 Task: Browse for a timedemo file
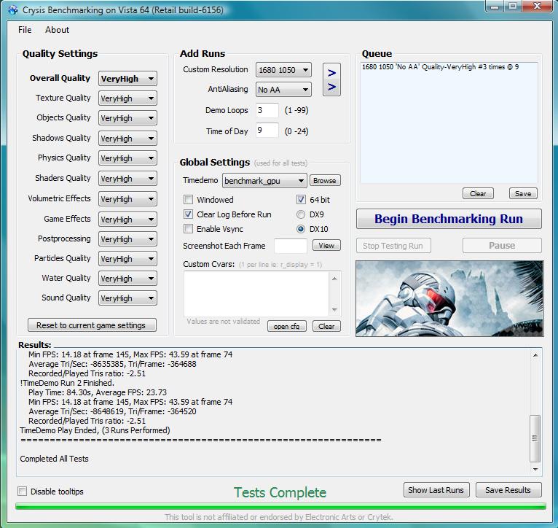(325, 180)
